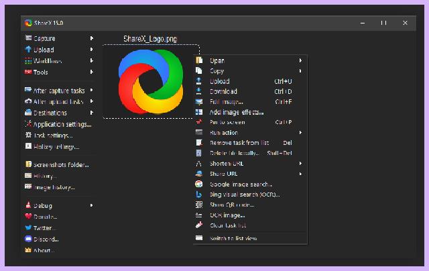Screen dimensions: 429x271
Task: Click the Task settings gear icon
Action: point(28,135)
